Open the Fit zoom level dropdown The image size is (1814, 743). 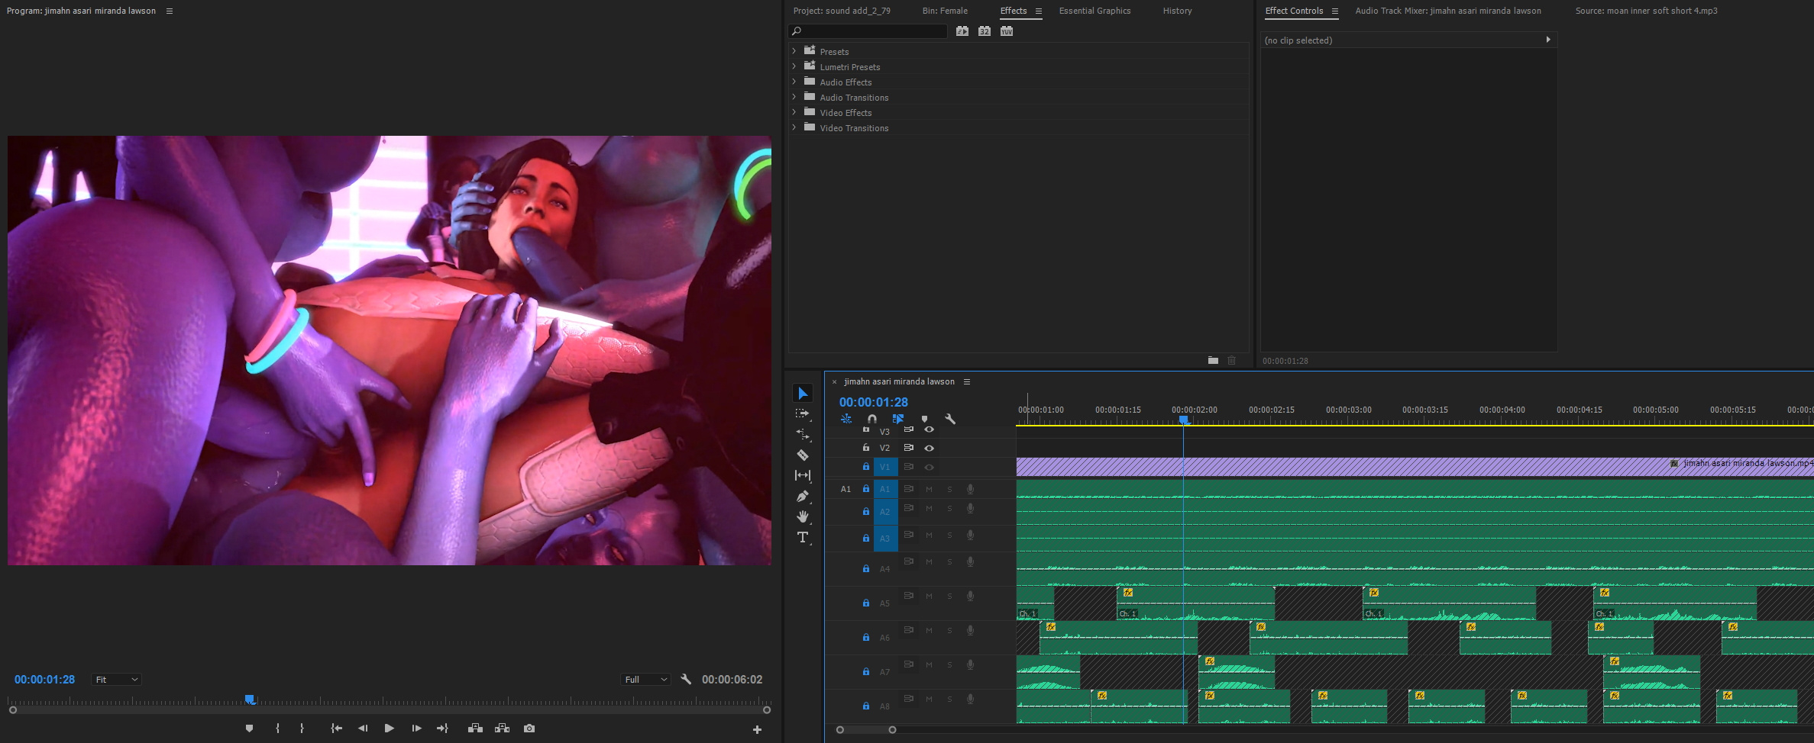coord(116,680)
